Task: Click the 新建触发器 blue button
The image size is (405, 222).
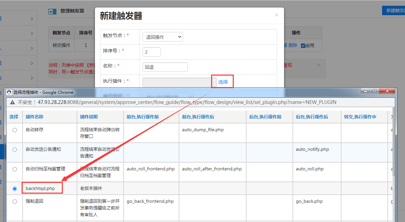Action: click(x=394, y=10)
